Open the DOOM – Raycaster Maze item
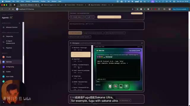Viewport: 190px width, 106px height. pyautogui.click(x=81, y=83)
